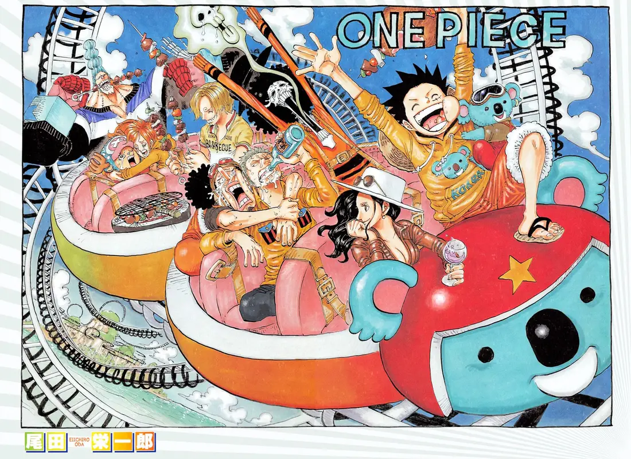Click the yellow 栄一郎 kanji blocks
The width and height of the screenshot is (631, 459).
[123, 441]
